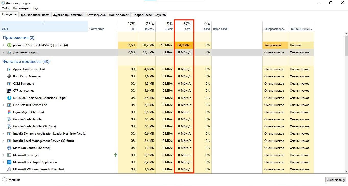Image resolution: width=348 pixels, height=186 pixels.
Task: Click the Microsoft Store process icon
Action: (9, 155)
